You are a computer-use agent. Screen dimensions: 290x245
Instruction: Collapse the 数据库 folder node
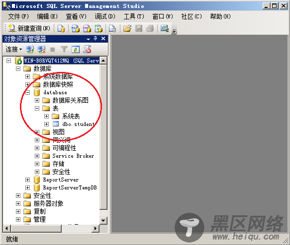click(x=18, y=69)
